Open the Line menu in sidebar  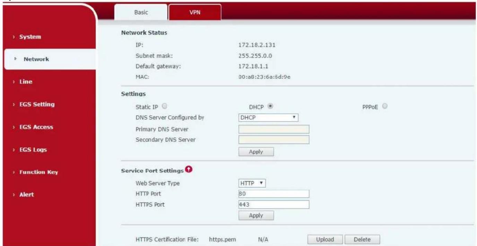26,82
